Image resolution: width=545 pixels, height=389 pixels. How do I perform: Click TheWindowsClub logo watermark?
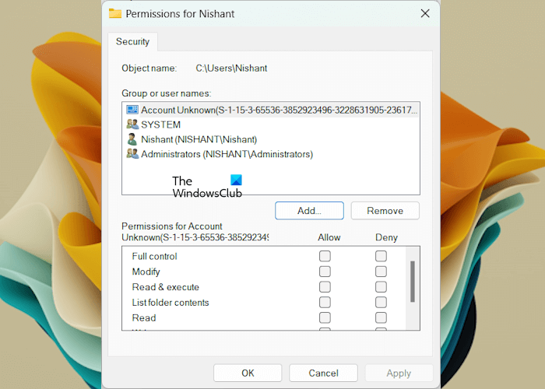207,187
